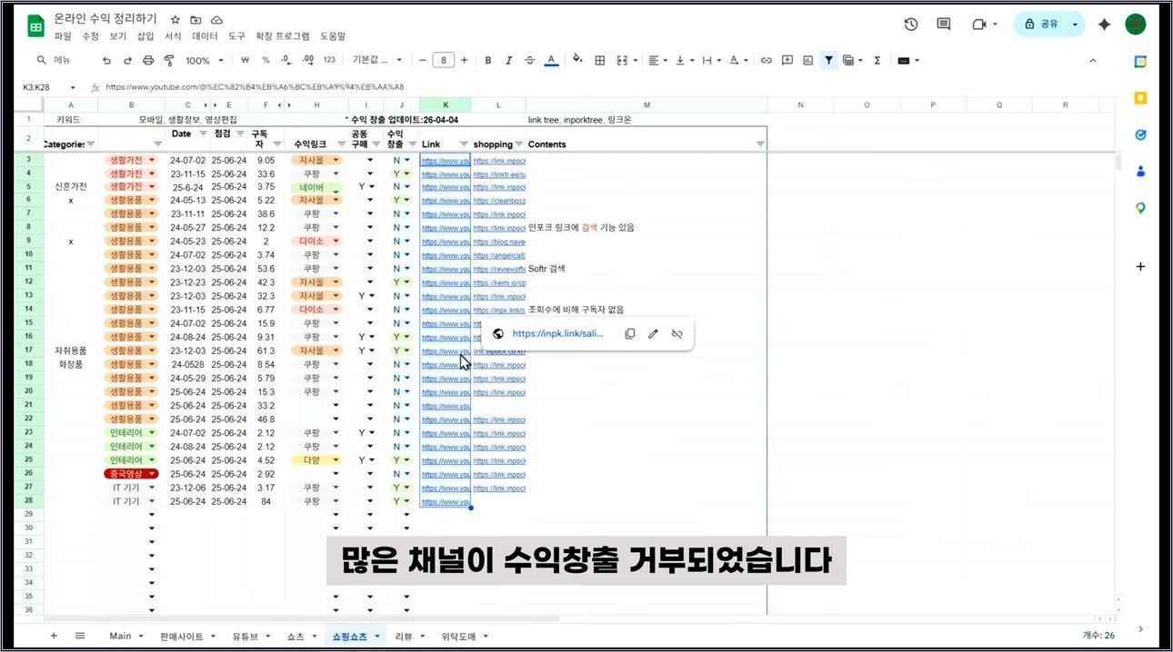Open the text color picker
1173x652 pixels.
coord(551,61)
